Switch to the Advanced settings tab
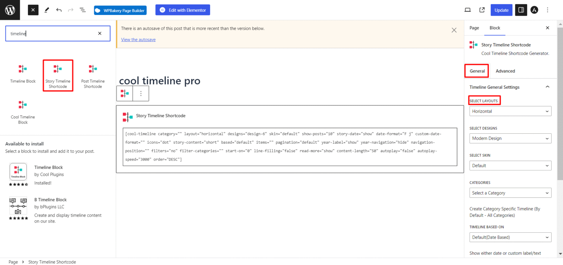This screenshot has width=563, height=265. [x=505, y=71]
